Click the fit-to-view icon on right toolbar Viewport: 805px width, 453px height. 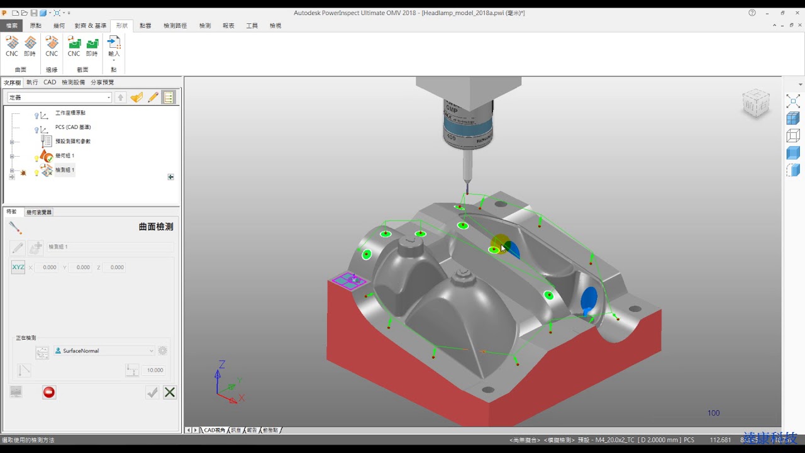[x=793, y=101]
